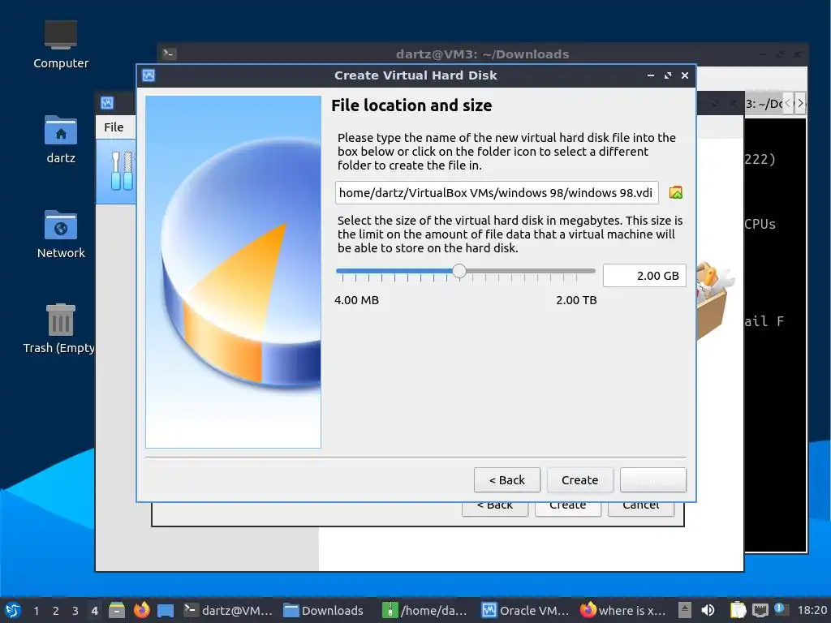The image size is (831, 623).
Task: Click the volume speaker tray icon
Action: [708, 610]
